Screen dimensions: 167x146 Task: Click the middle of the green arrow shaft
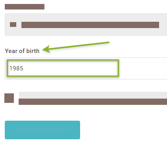coord(78,46)
